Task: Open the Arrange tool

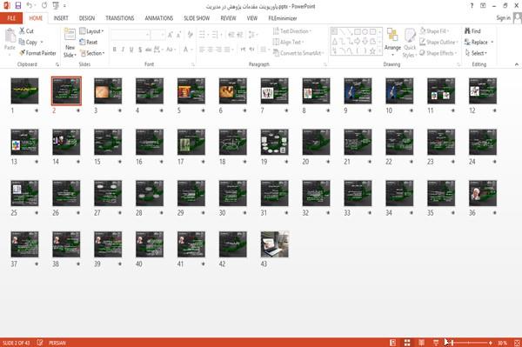Action: pyautogui.click(x=392, y=42)
